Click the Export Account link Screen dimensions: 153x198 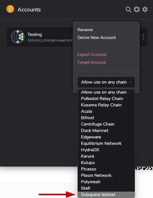click(92, 55)
